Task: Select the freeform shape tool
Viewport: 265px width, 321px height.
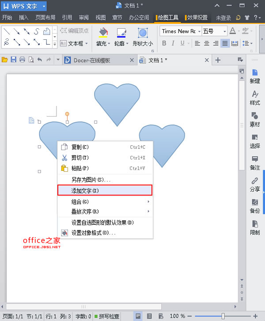Action: 47,31
